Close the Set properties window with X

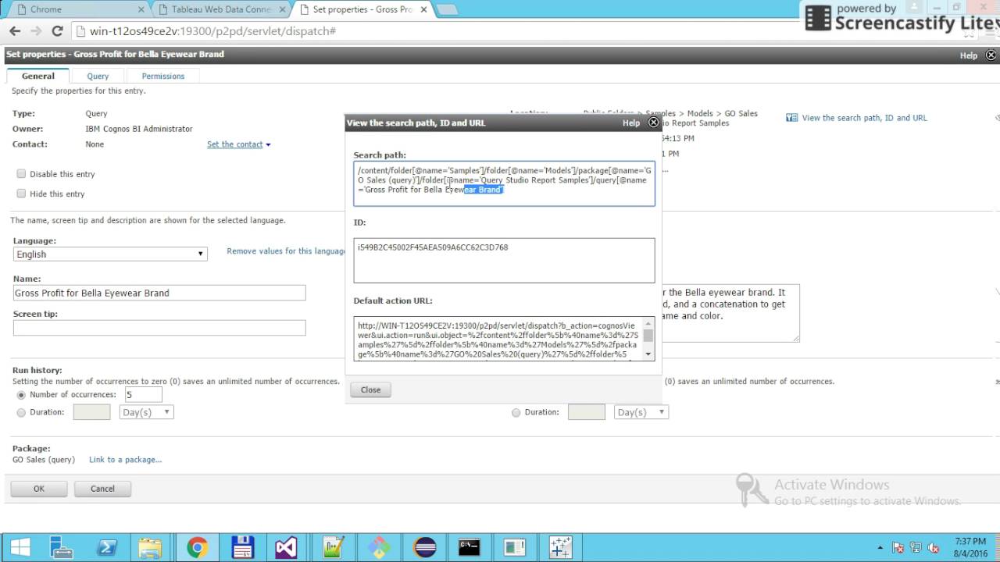tap(991, 55)
